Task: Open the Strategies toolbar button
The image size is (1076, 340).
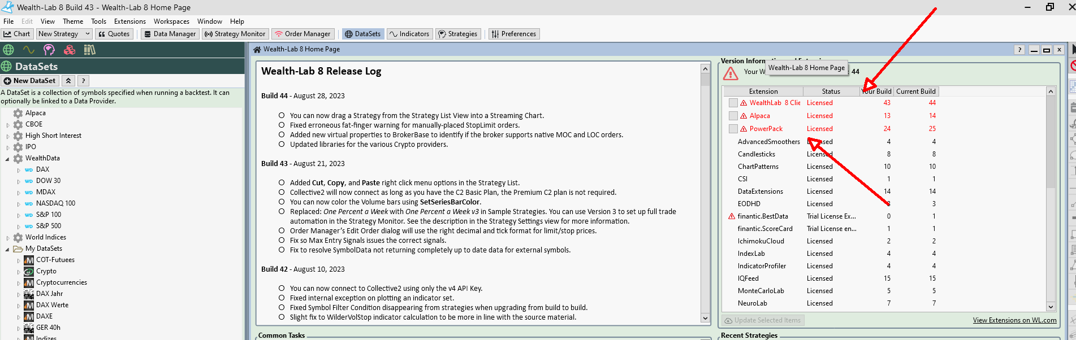Action: coord(458,34)
